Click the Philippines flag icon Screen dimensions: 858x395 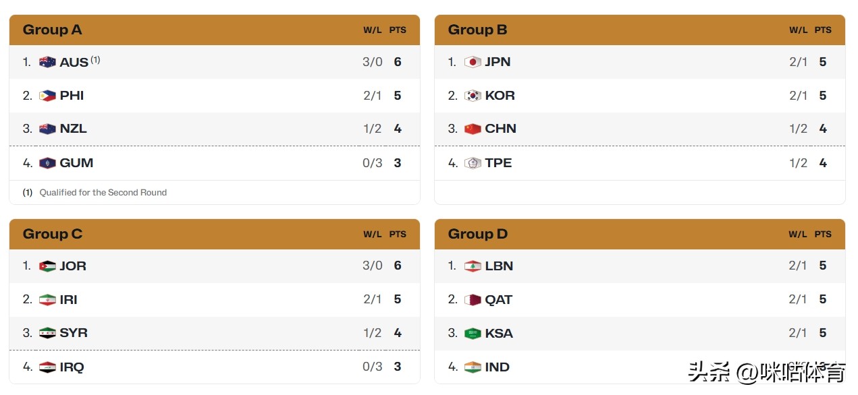click(x=47, y=96)
